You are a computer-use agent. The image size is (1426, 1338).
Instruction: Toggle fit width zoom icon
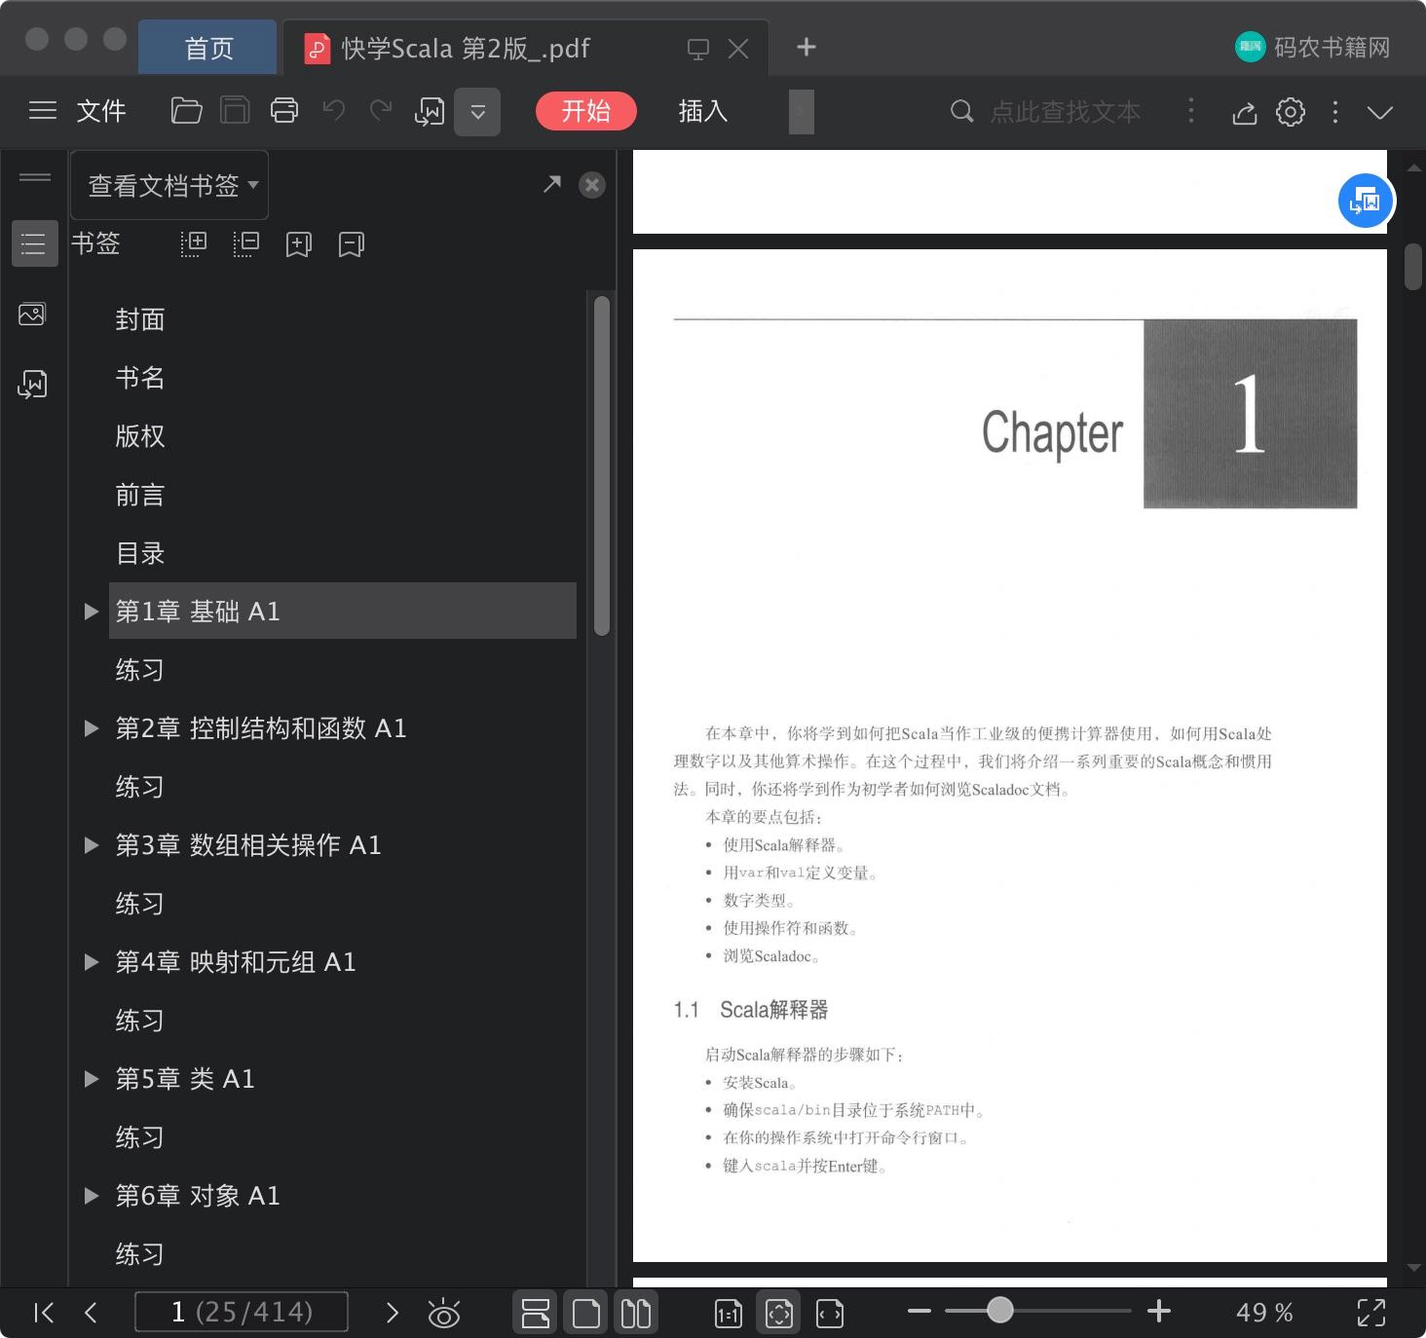[x=830, y=1314]
